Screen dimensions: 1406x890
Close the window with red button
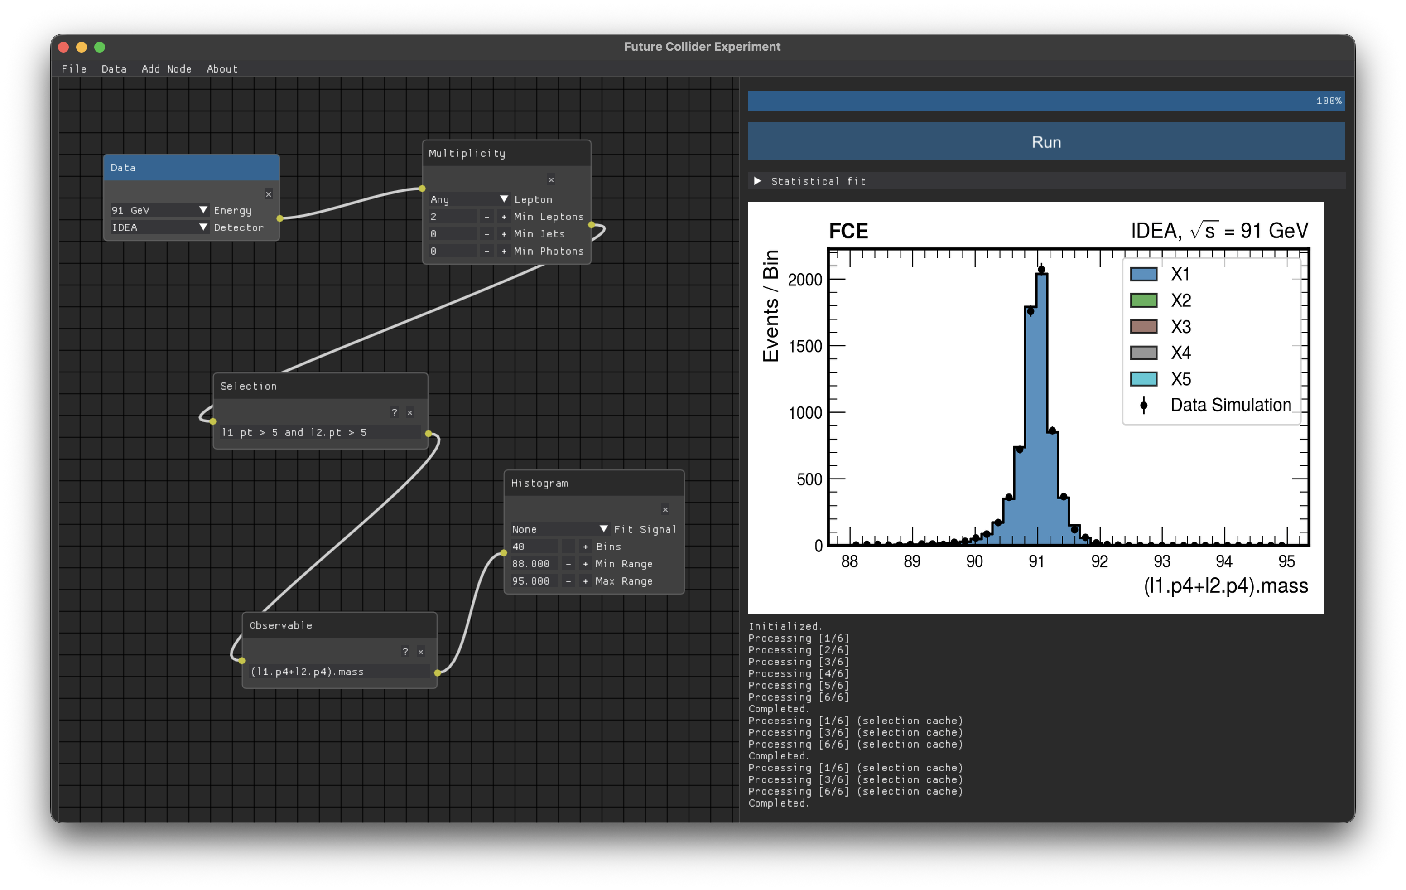[64, 47]
